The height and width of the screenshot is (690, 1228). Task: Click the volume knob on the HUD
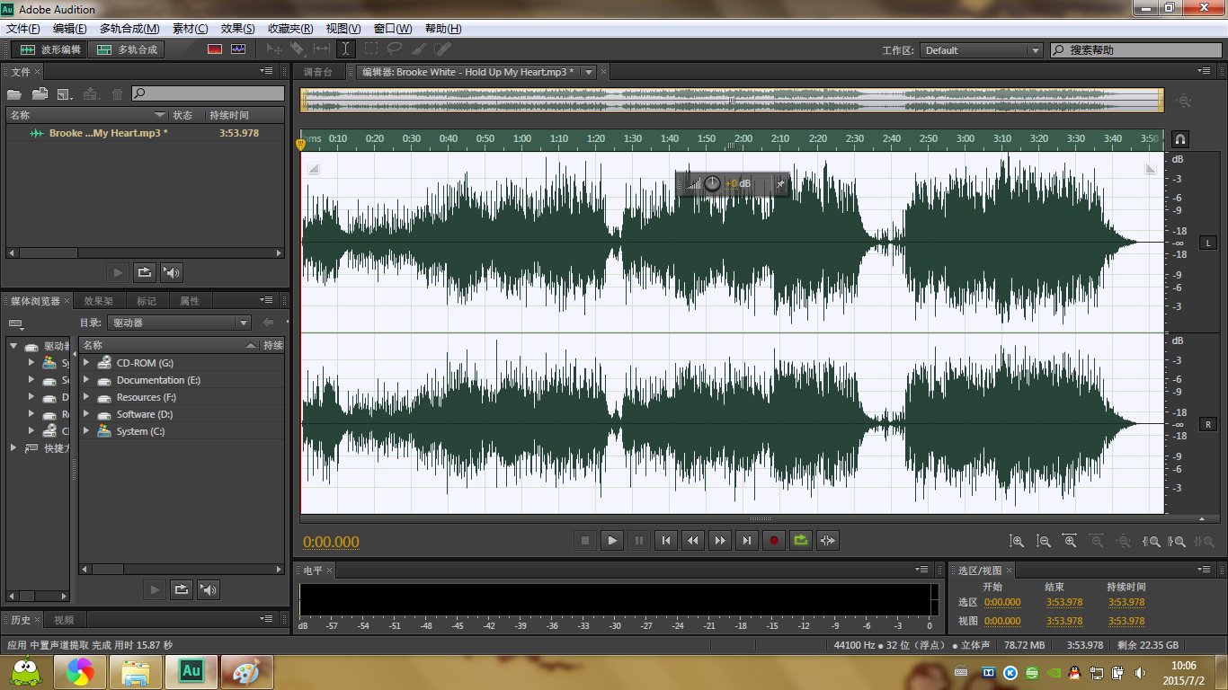(x=712, y=183)
